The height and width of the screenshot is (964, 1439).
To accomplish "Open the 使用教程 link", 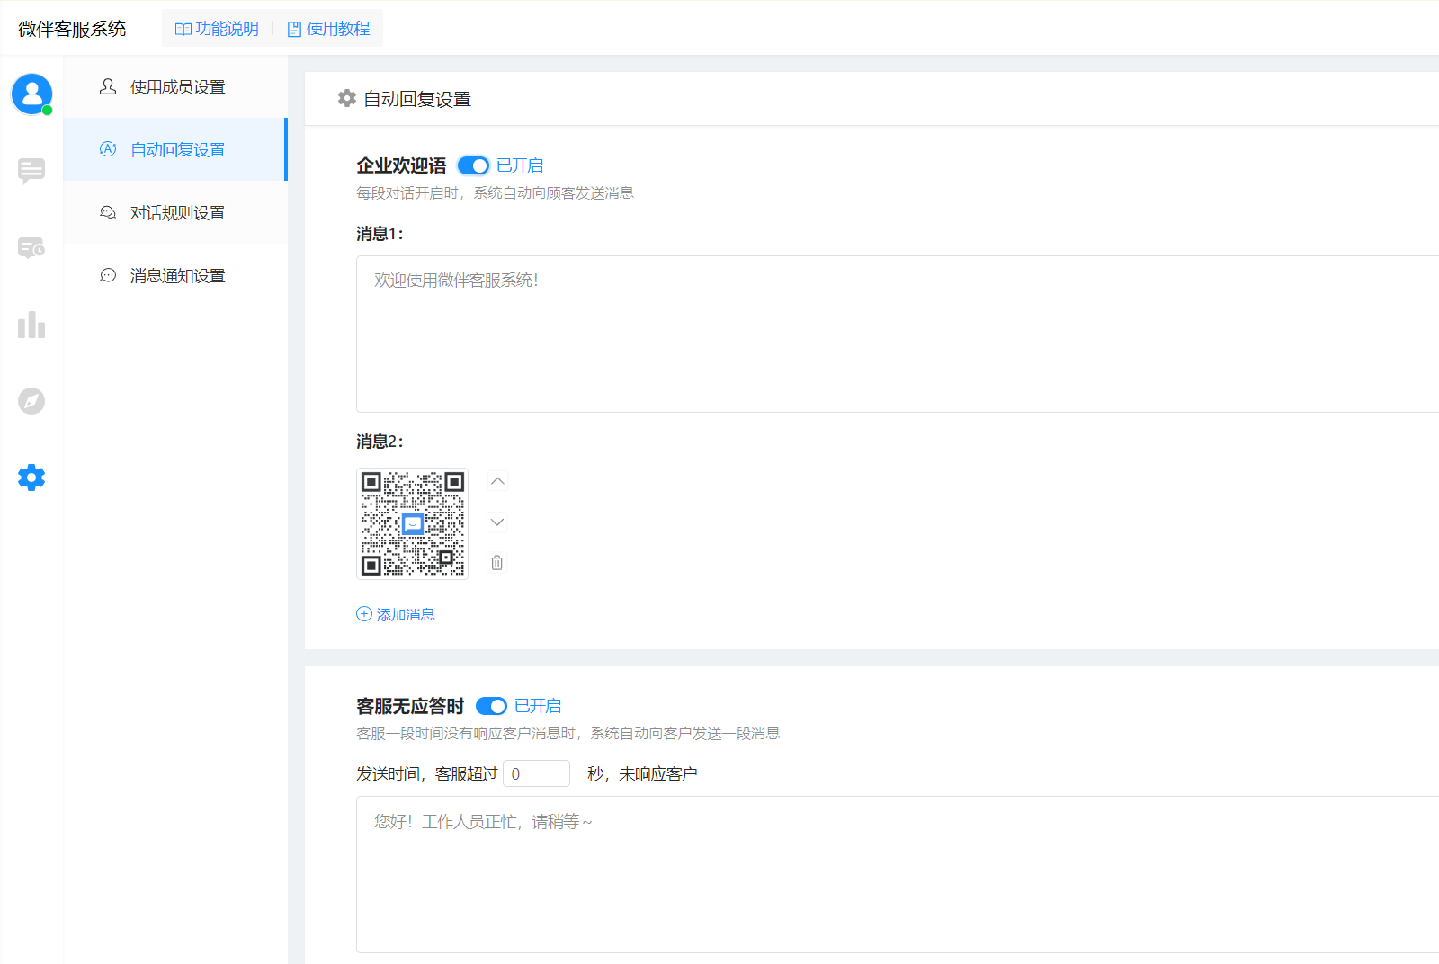I will coord(328,29).
